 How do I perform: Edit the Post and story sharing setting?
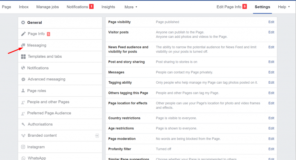[271, 62]
